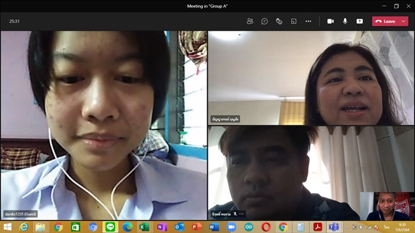
Task: Show hidden system tray icons
Action: coord(347,227)
